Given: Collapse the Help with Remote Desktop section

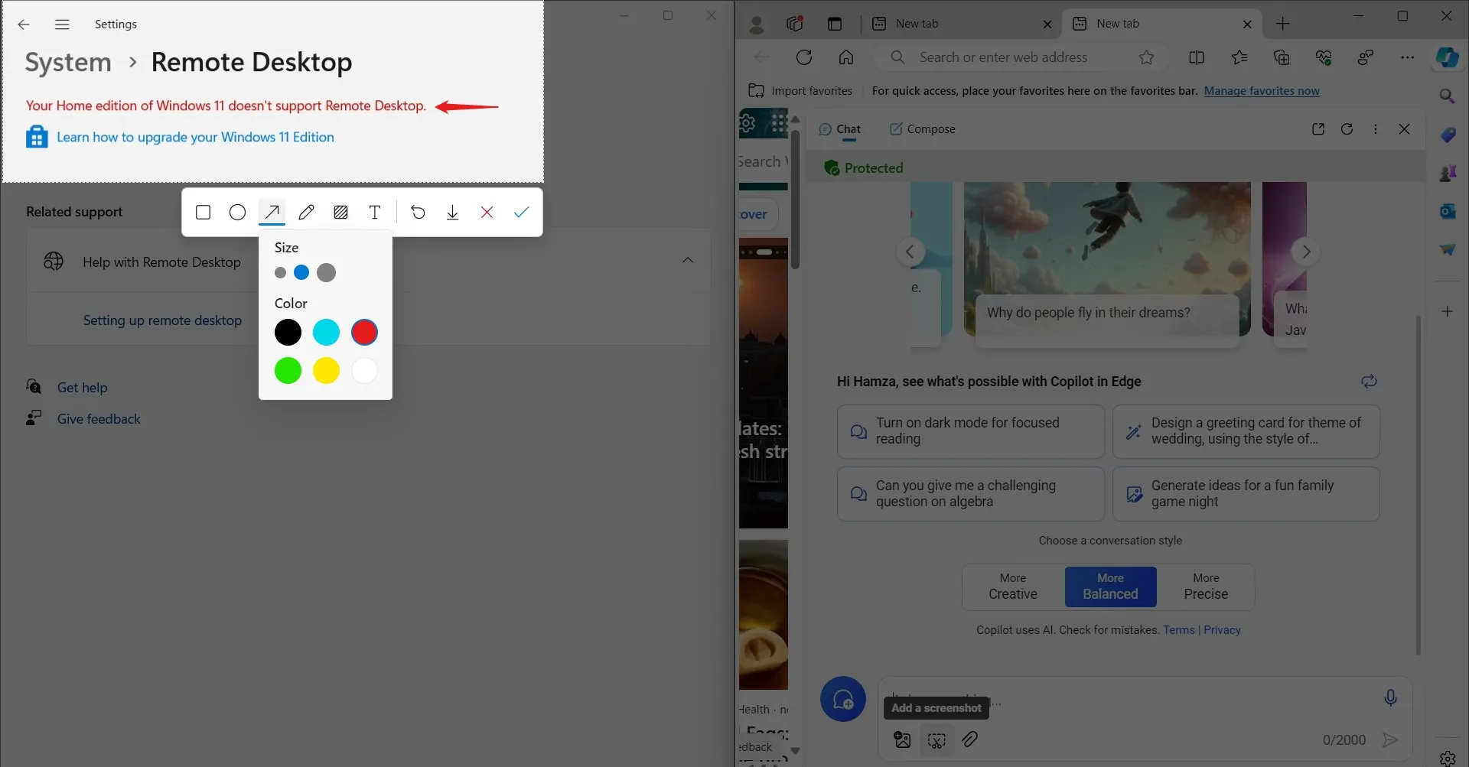Looking at the screenshot, I should pyautogui.click(x=687, y=260).
